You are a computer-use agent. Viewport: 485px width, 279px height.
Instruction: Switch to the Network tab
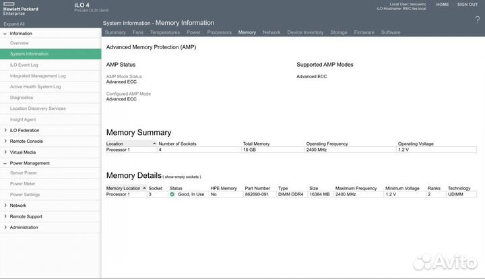point(271,32)
